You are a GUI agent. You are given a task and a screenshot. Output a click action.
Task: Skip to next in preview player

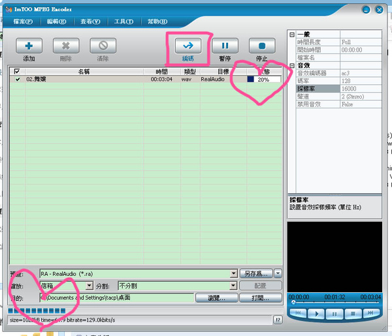click(x=371, y=314)
